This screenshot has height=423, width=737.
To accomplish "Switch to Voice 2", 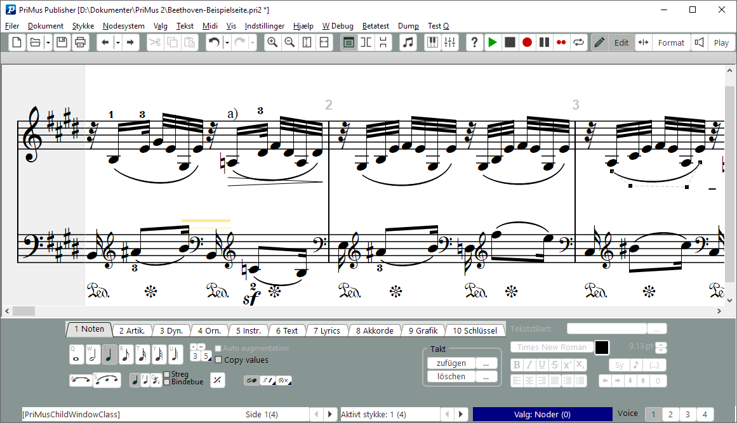I will [670, 415].
